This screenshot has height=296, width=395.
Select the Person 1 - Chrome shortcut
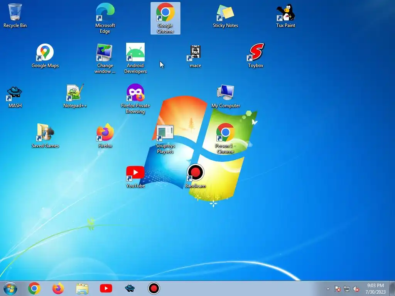click(225, 138)
